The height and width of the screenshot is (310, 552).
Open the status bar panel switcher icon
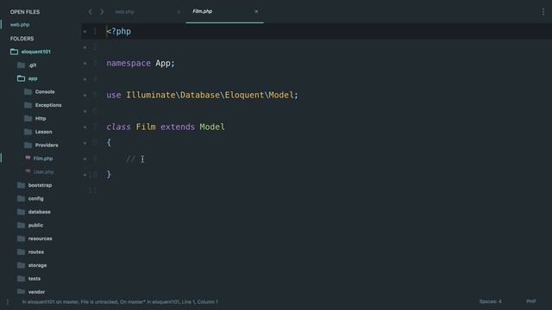point(8,302)
